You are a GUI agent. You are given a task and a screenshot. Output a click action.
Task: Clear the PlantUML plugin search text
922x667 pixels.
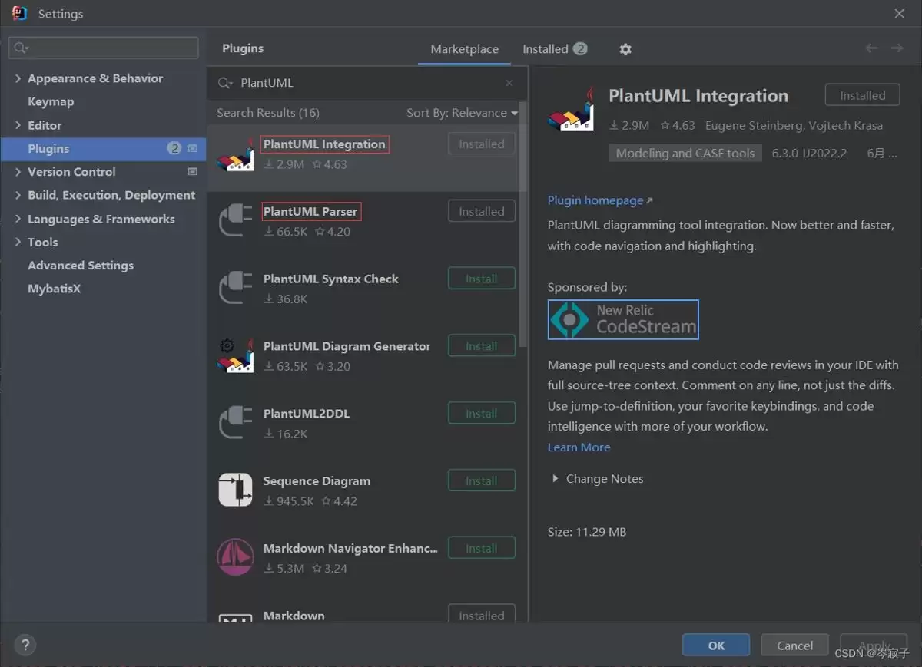click(509, 83)
